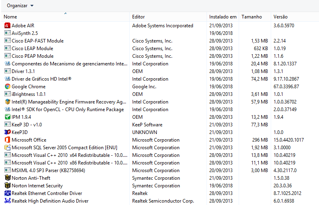Viewport: 319px width, 205px height.
Task: Click the Intel SDK for OpenCL icon
Action: click(7, 109)
